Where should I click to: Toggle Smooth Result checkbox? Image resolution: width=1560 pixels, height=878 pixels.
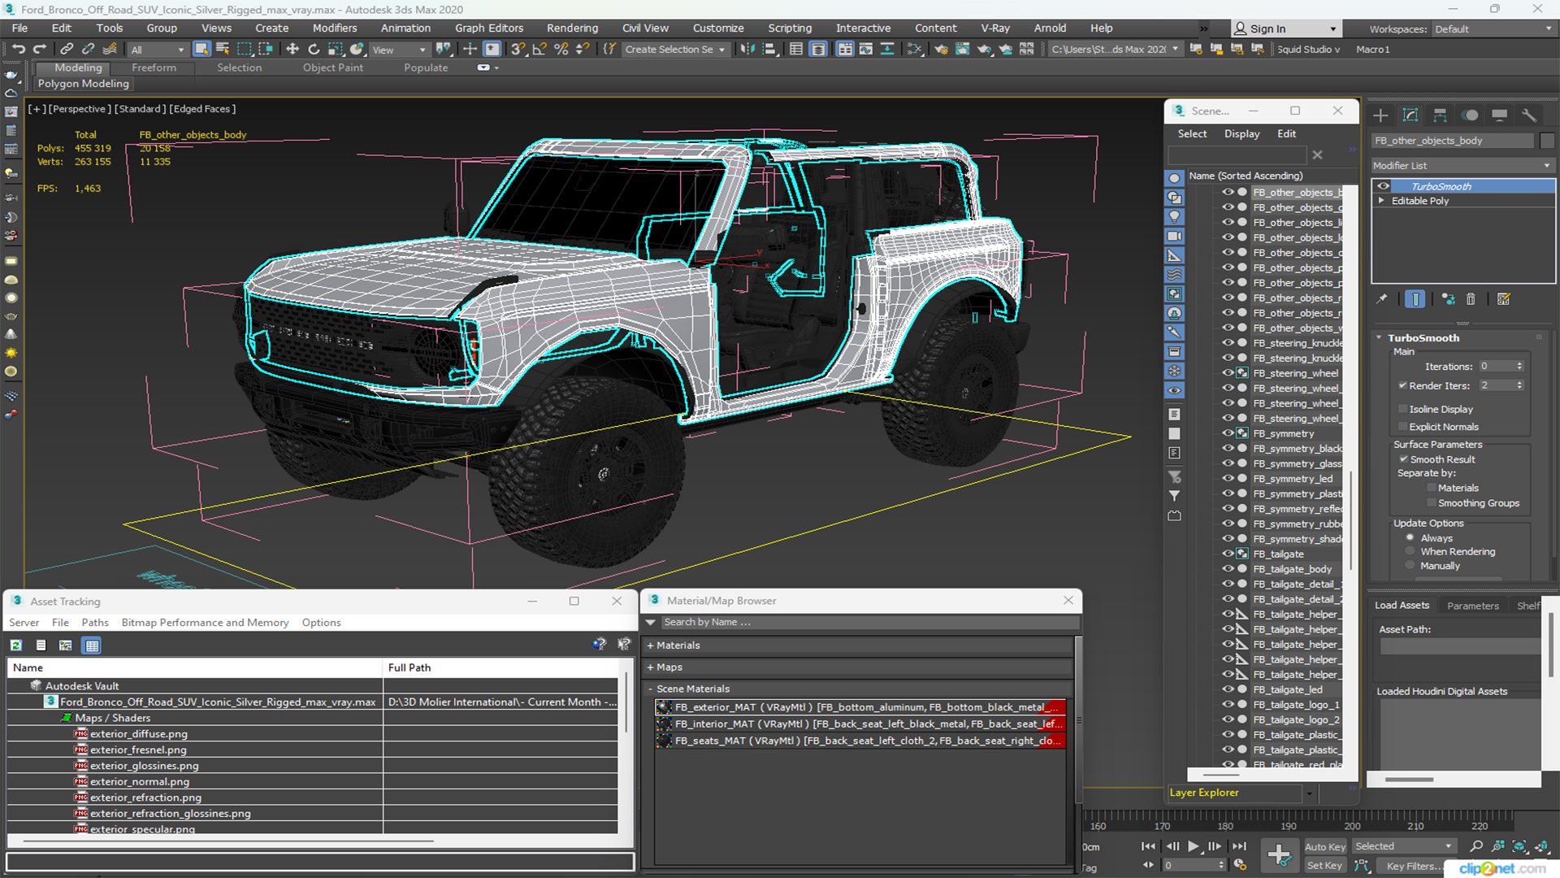tap(1403, 459)
